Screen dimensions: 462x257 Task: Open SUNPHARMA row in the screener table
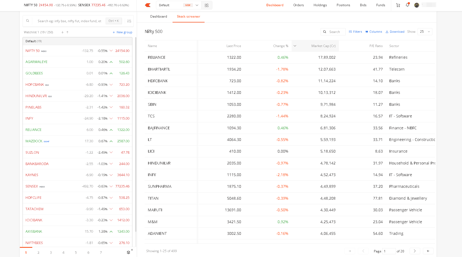[x=290, y=186]
